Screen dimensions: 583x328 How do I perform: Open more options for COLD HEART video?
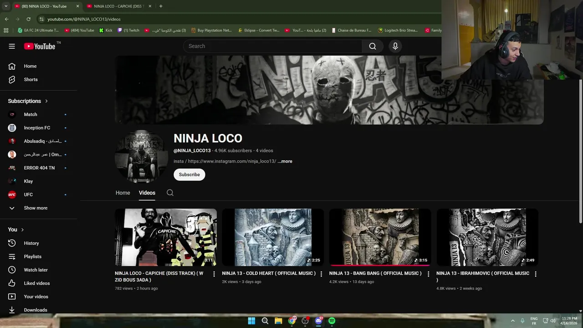(321, 274)
